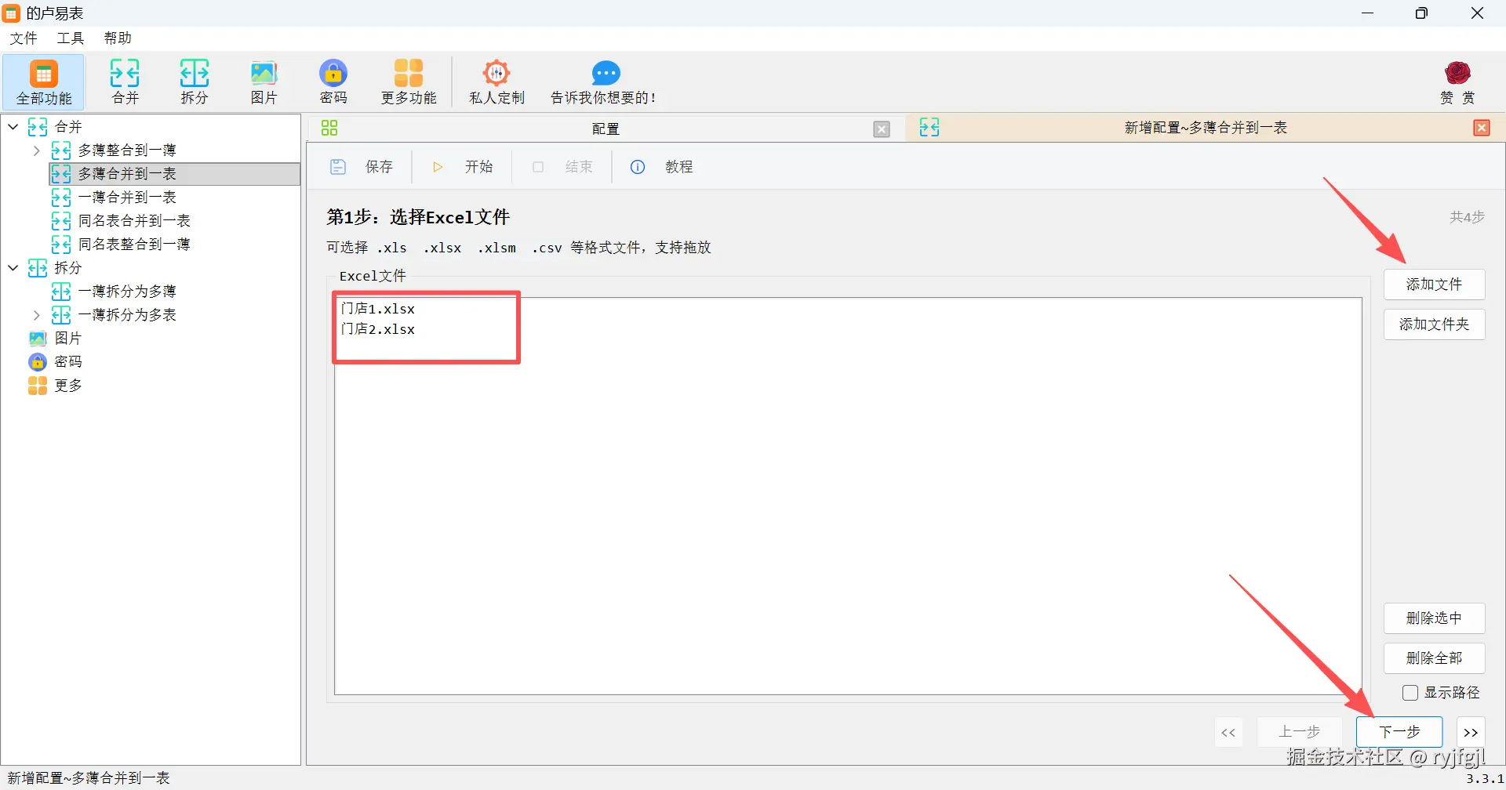
Task: Click the 添加文件夹 button
Action: click(x=1434, y=324)
